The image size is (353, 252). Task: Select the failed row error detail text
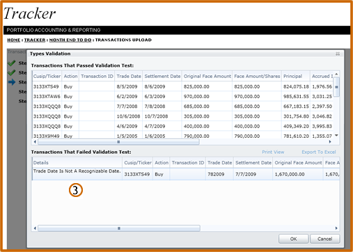[77, 171]
